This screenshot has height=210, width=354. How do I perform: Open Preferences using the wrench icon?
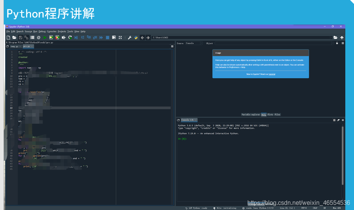(130, 38)
